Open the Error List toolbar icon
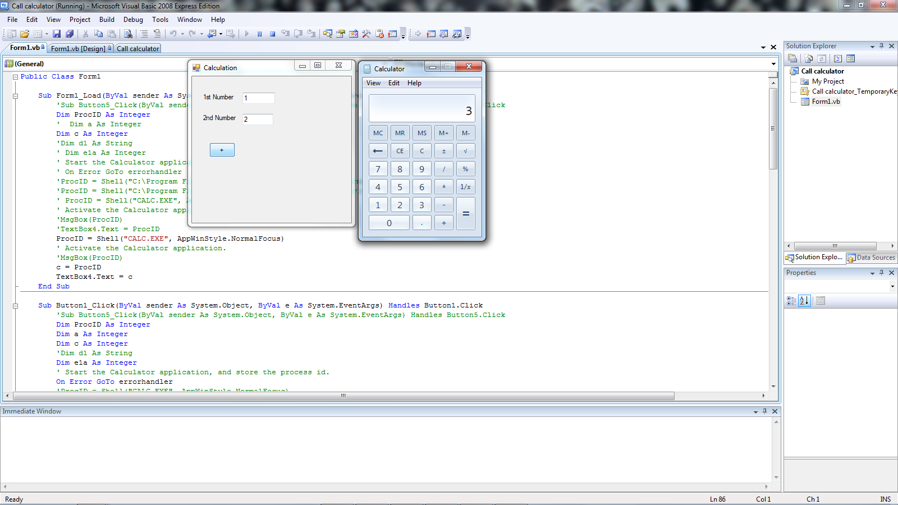This screenshot has width=898, height=505. click(379, 34)
